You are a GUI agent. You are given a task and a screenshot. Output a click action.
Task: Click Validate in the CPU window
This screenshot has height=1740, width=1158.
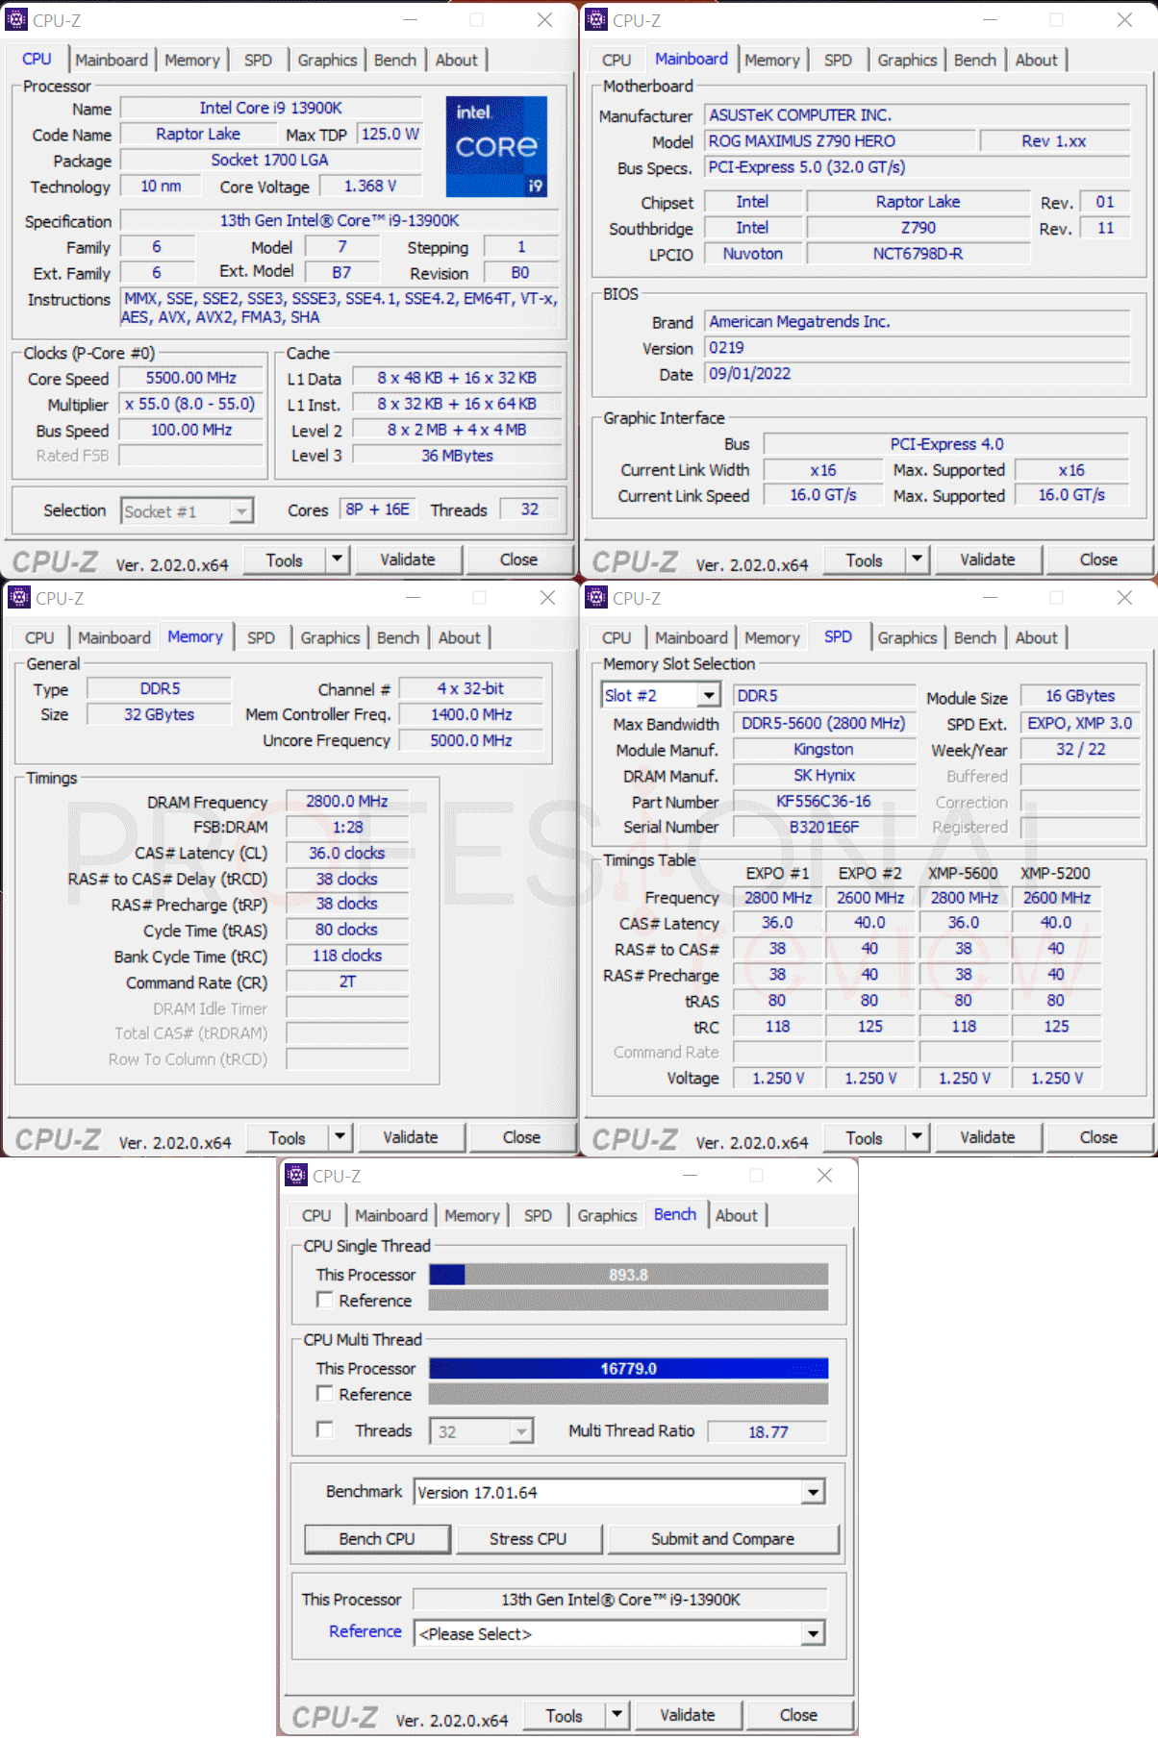(408, 559)
